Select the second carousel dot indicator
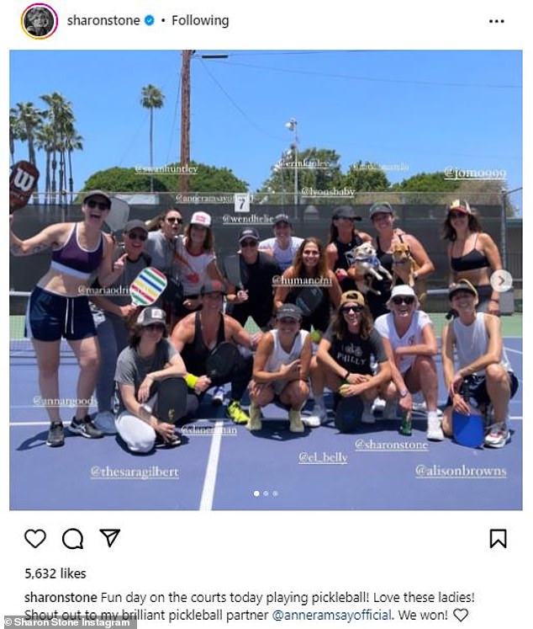The width and height of the screenshot is (533, 629). [266, 493]
